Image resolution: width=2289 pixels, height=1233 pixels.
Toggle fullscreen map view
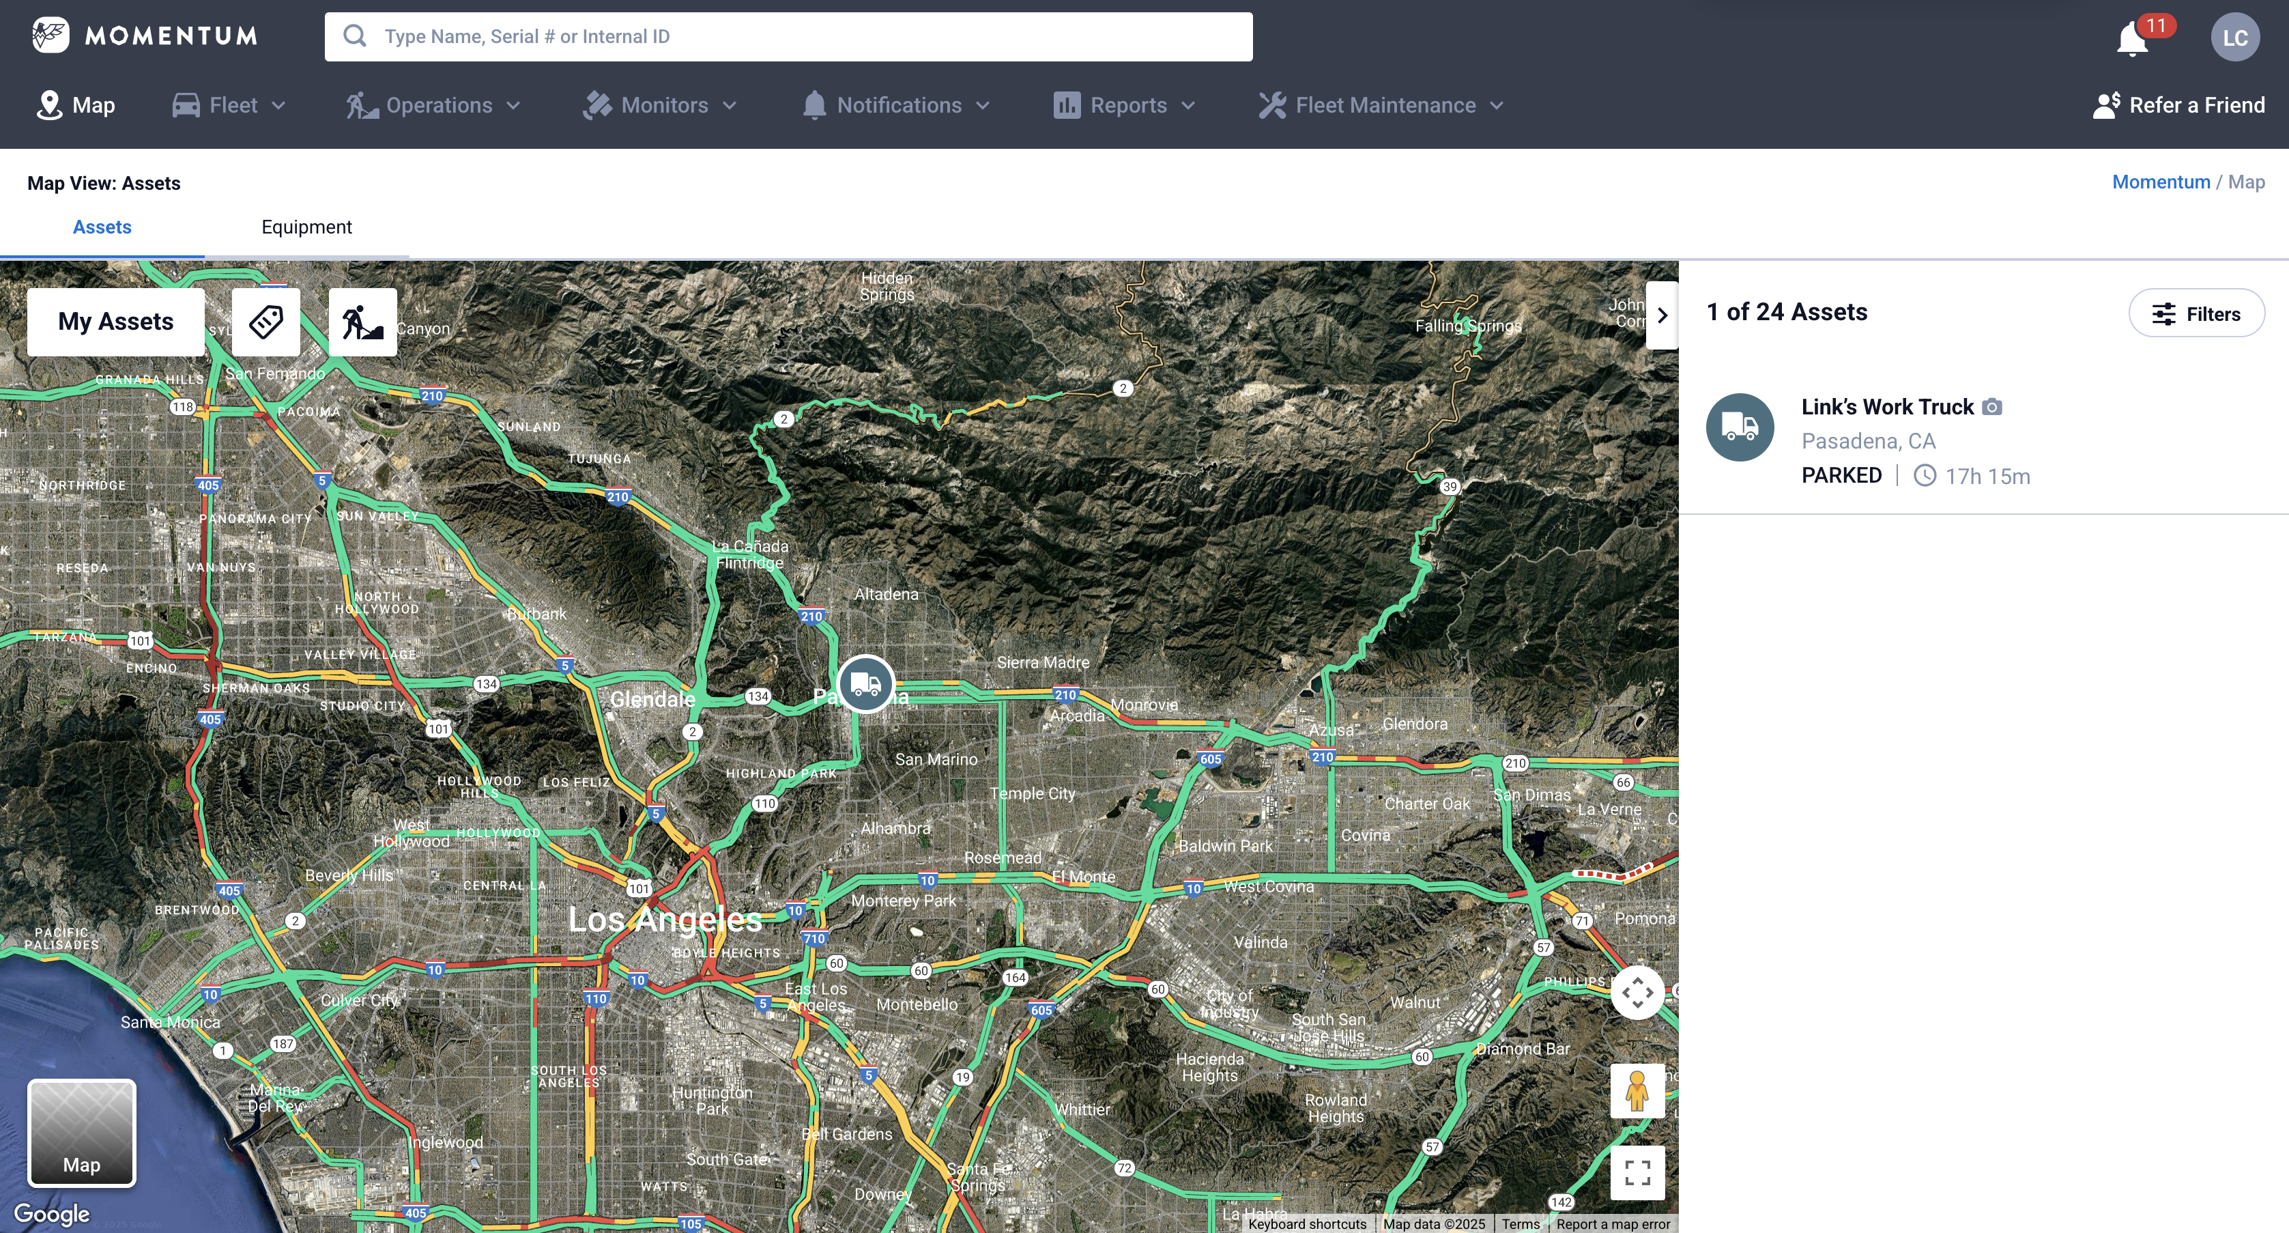pos(1637,1172)
